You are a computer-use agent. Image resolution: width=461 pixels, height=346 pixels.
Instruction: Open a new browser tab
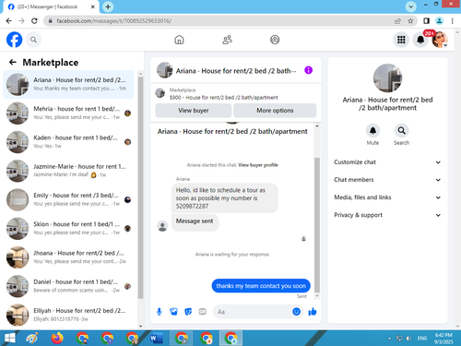coord(108,6)
